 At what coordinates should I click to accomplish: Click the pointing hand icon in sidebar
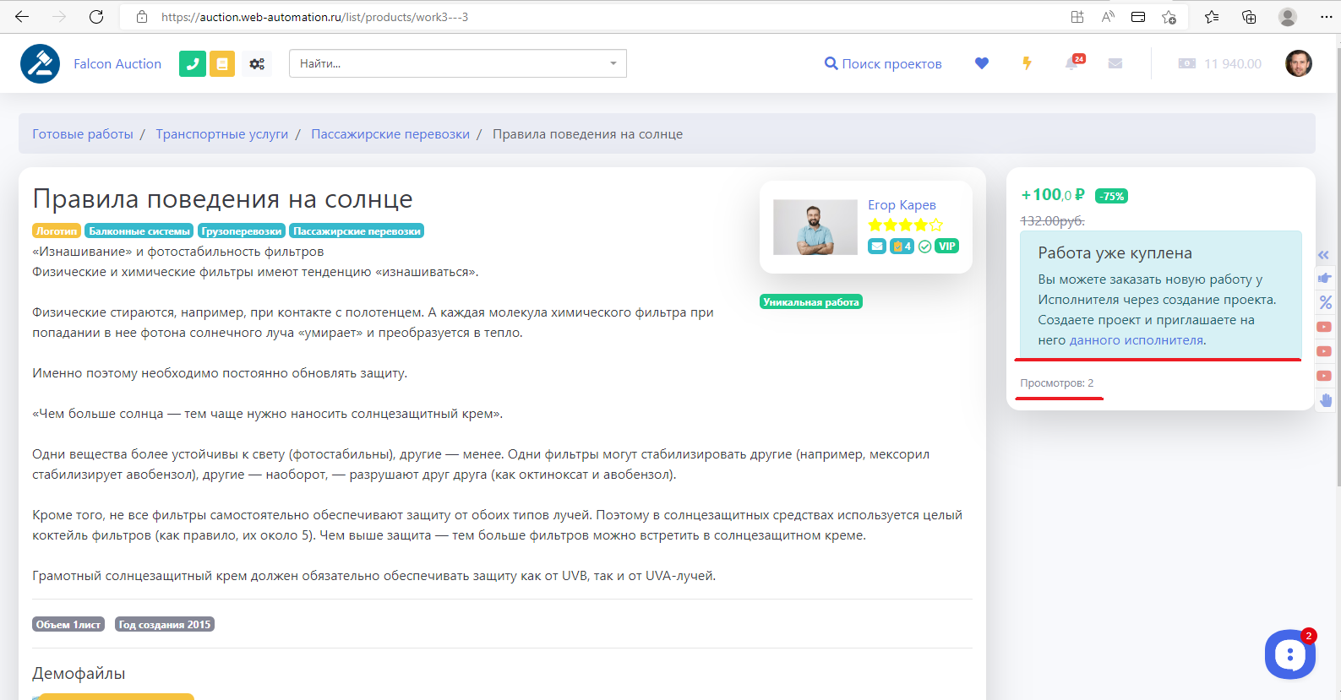1325,278
